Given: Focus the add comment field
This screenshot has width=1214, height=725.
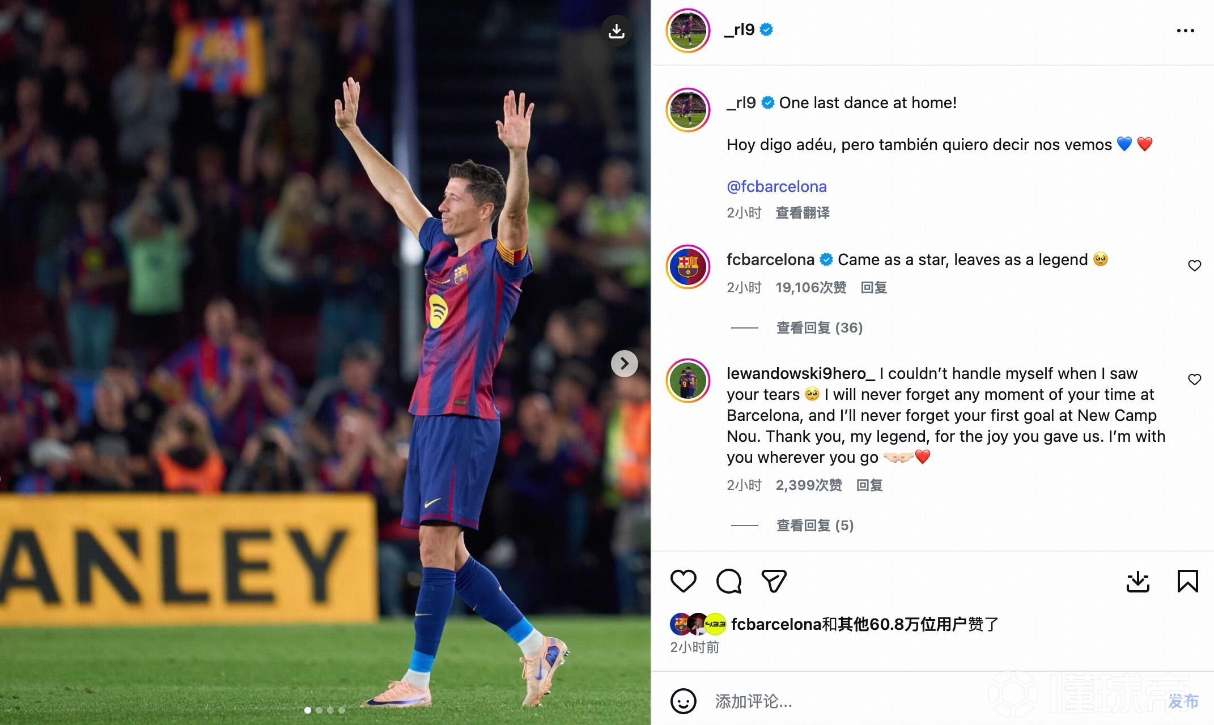Looking at the screenshot, I should click(929, 701).
